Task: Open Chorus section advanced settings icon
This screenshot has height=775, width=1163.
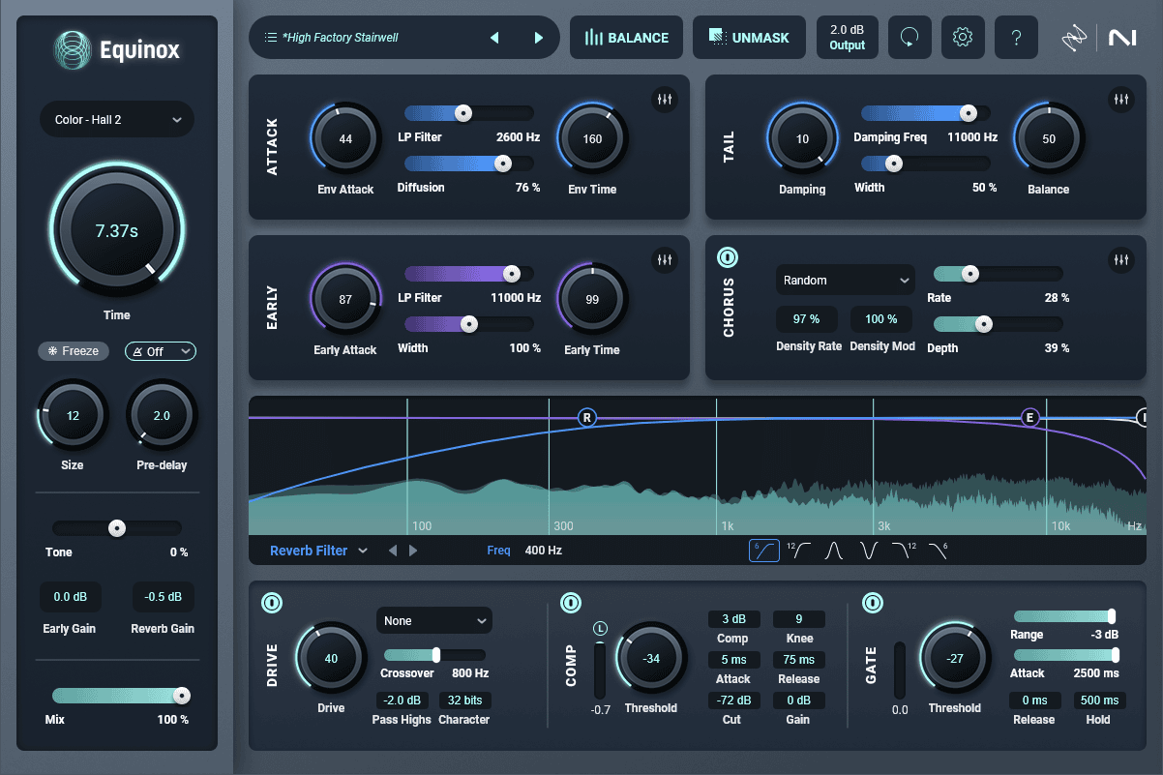Action: coord(1120,258)
